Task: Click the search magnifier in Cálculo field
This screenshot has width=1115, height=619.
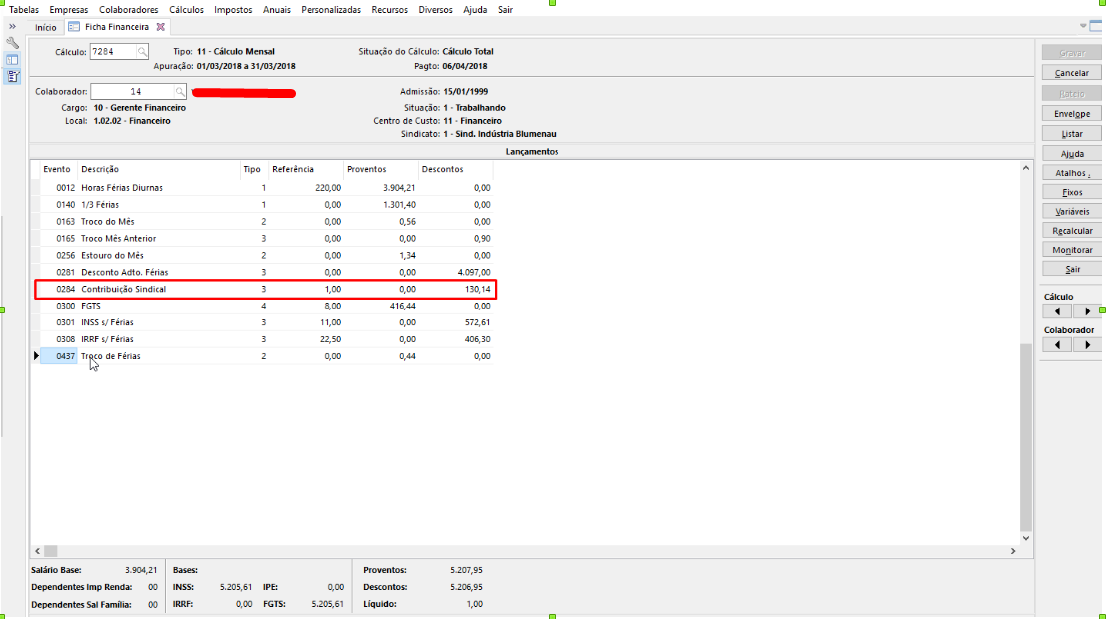Action: pos(142,51)
